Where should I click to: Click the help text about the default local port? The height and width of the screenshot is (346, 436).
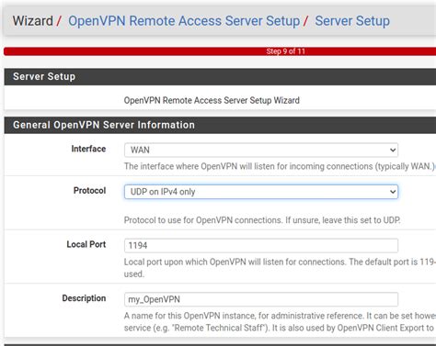coord(280,268)
